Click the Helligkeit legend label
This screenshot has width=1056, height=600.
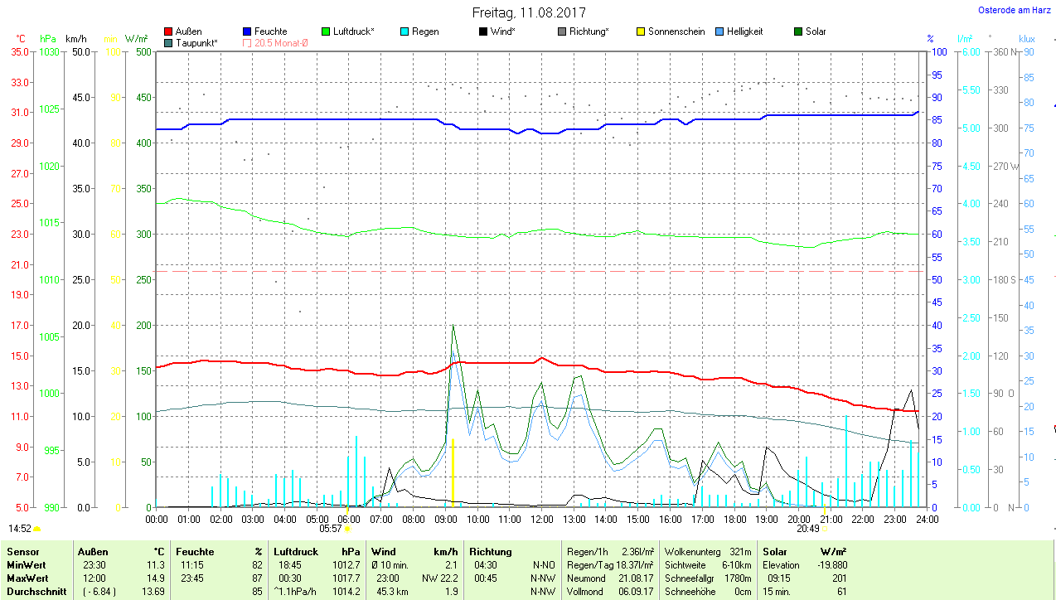[744, 31]
